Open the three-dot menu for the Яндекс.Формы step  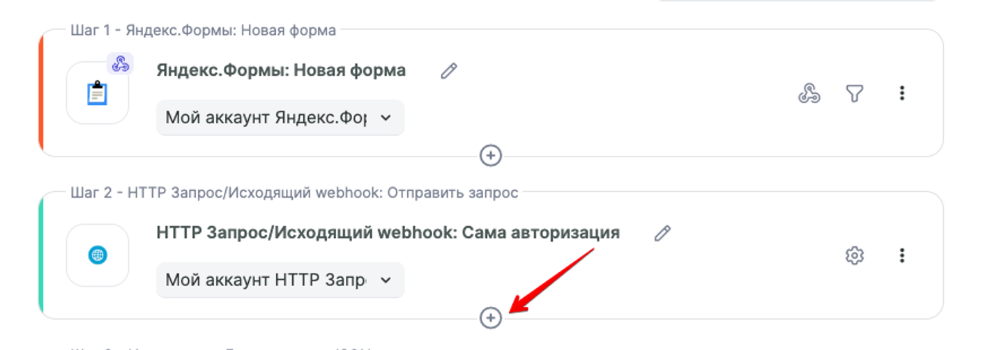click(x=902, y=93)
